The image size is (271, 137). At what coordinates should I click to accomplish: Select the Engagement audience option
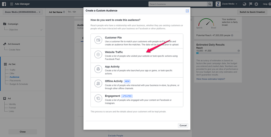pyautogui.click(x=137, y=99)
